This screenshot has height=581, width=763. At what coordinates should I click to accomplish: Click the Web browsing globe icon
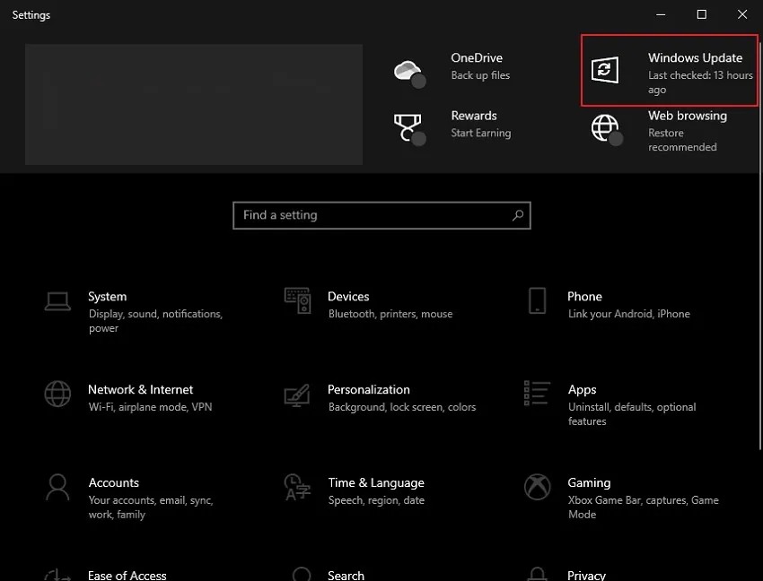(x=606, y=129)
